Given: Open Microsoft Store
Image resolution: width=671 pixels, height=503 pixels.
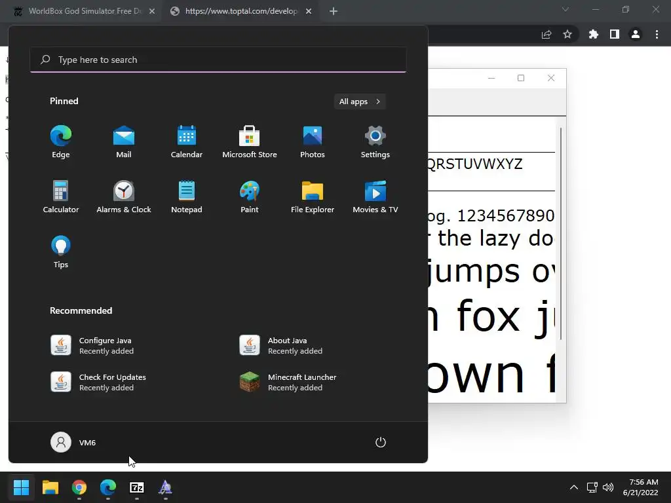Looking at the screenshot, I should (250, 142).
